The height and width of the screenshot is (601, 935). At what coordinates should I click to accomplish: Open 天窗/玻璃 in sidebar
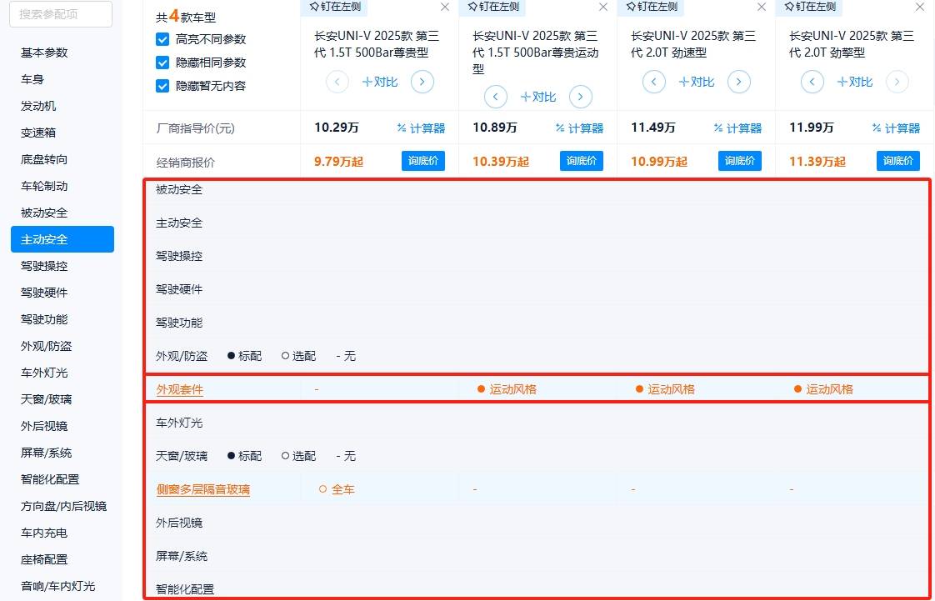coord(46,399)
